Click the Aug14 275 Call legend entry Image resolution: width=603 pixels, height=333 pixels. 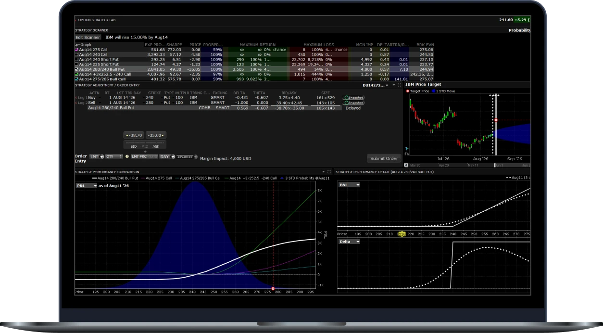[x=155, y=178]
